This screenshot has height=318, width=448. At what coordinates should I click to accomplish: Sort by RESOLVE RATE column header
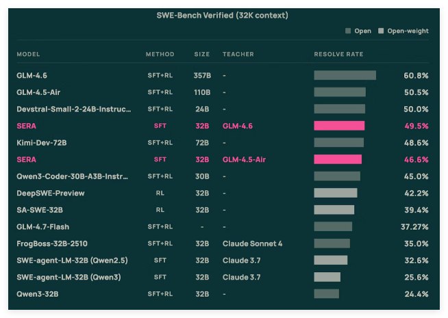tap(338, 54)
